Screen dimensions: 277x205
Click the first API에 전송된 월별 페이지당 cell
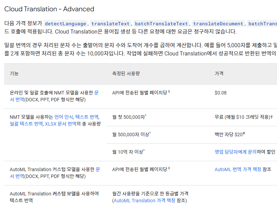point(141,93)
